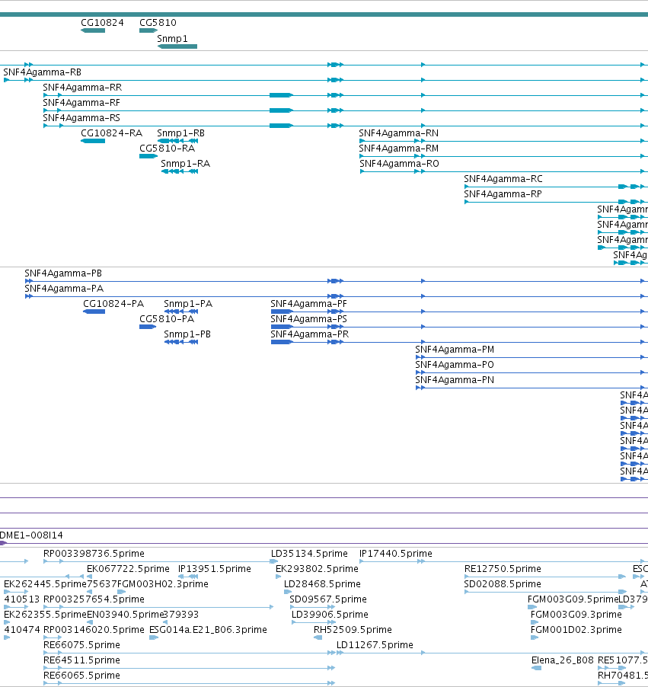Click the 410513 EST label
The height and width of the screenshot is (687, 648).
[x=22, y=599]
